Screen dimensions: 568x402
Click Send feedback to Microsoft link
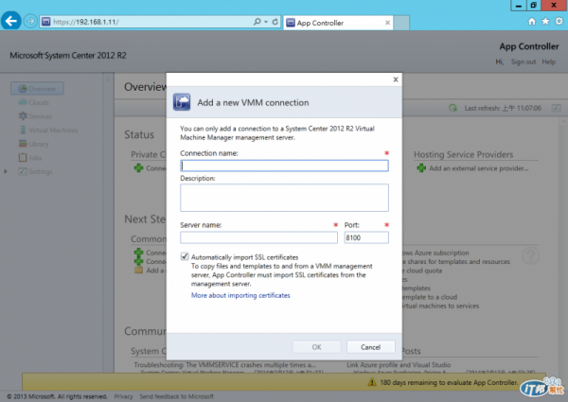point(176,396)
